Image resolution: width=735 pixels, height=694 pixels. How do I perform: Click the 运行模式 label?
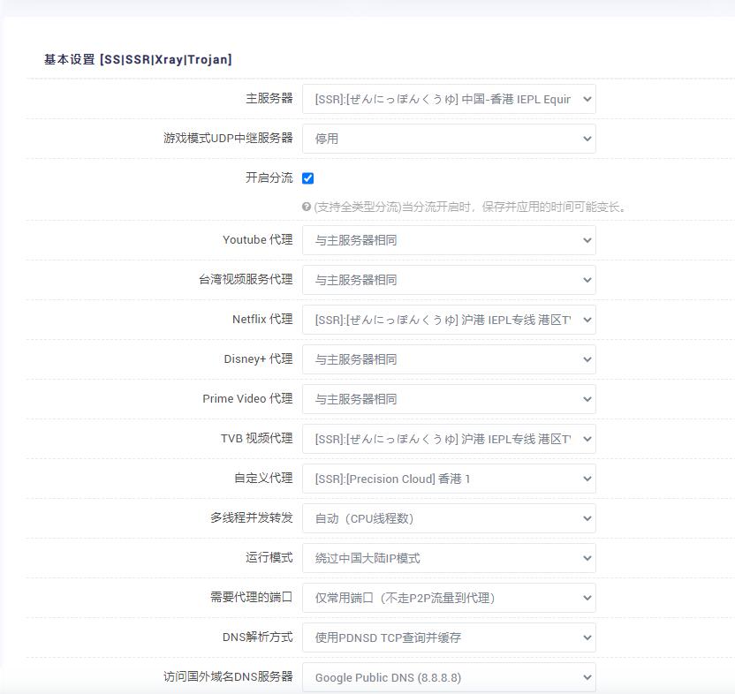(269, 557)
